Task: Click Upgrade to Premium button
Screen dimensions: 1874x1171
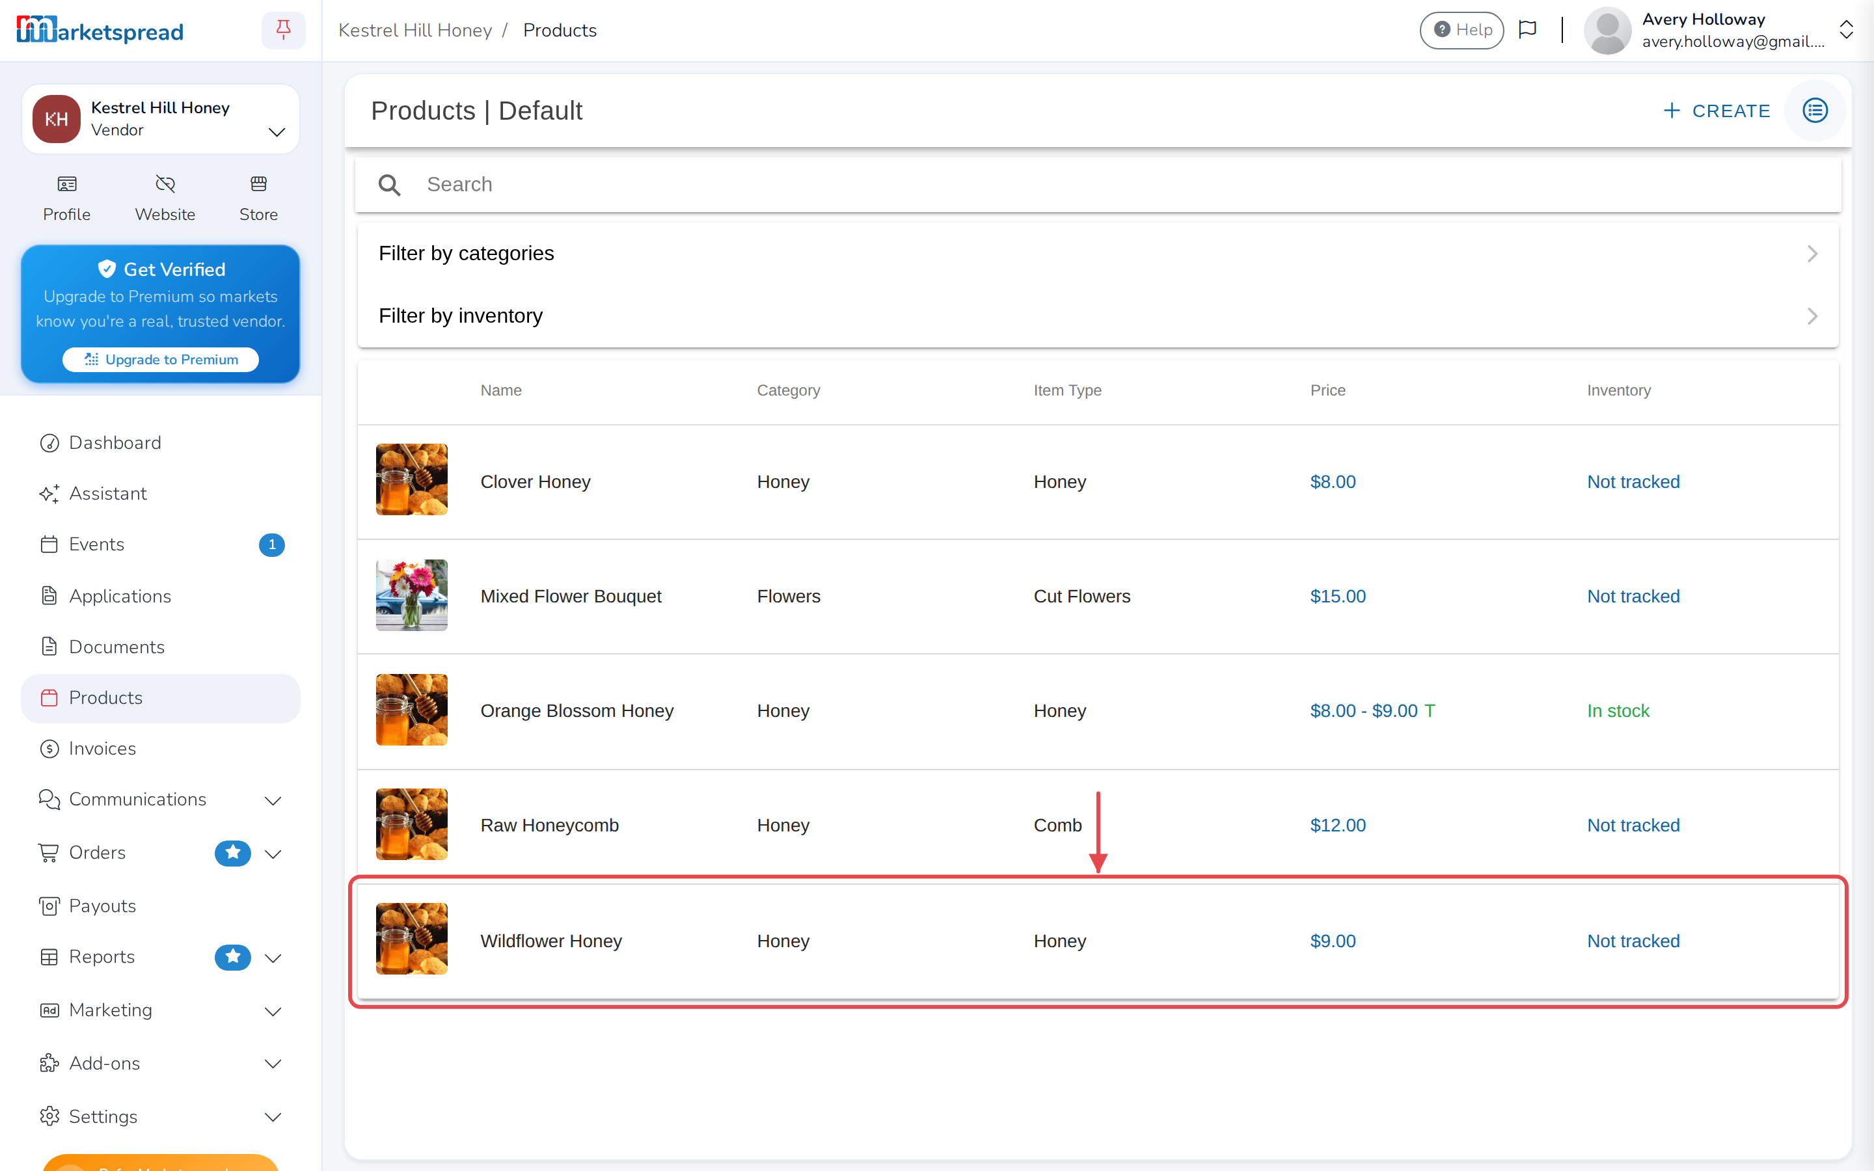Action: click(160, 359)
